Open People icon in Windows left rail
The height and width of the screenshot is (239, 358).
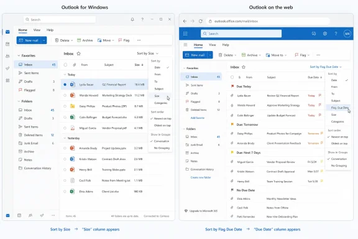click(x=7, y=56)
